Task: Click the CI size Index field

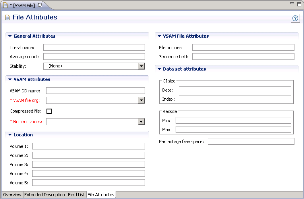Action: [x=235, y=99]
